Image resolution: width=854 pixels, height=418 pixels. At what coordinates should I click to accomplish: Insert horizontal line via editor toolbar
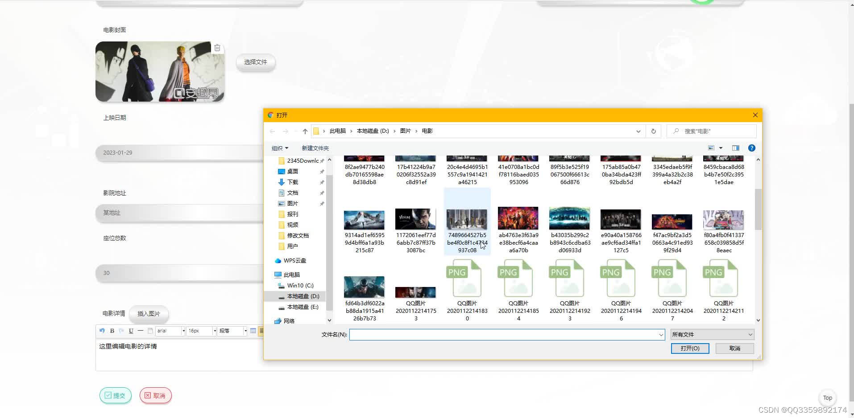[x=140, y=331]
